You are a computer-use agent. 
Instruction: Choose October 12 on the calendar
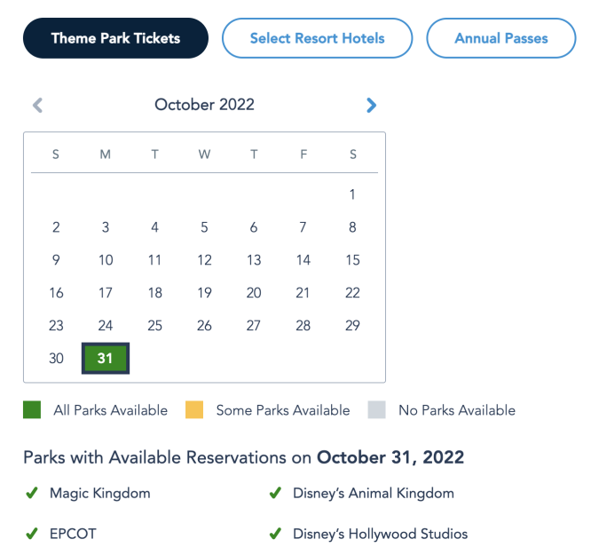[204, 260]
